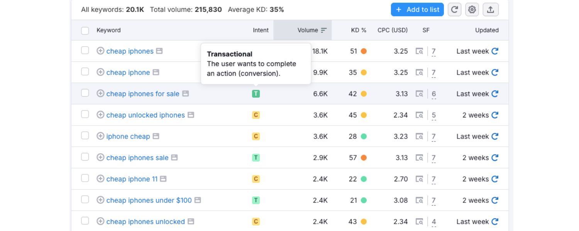The width and height of the screenshot is (579, 231).
Task: Click Transactional intent badge for cheap iphones sale
Action: [256, 157]
